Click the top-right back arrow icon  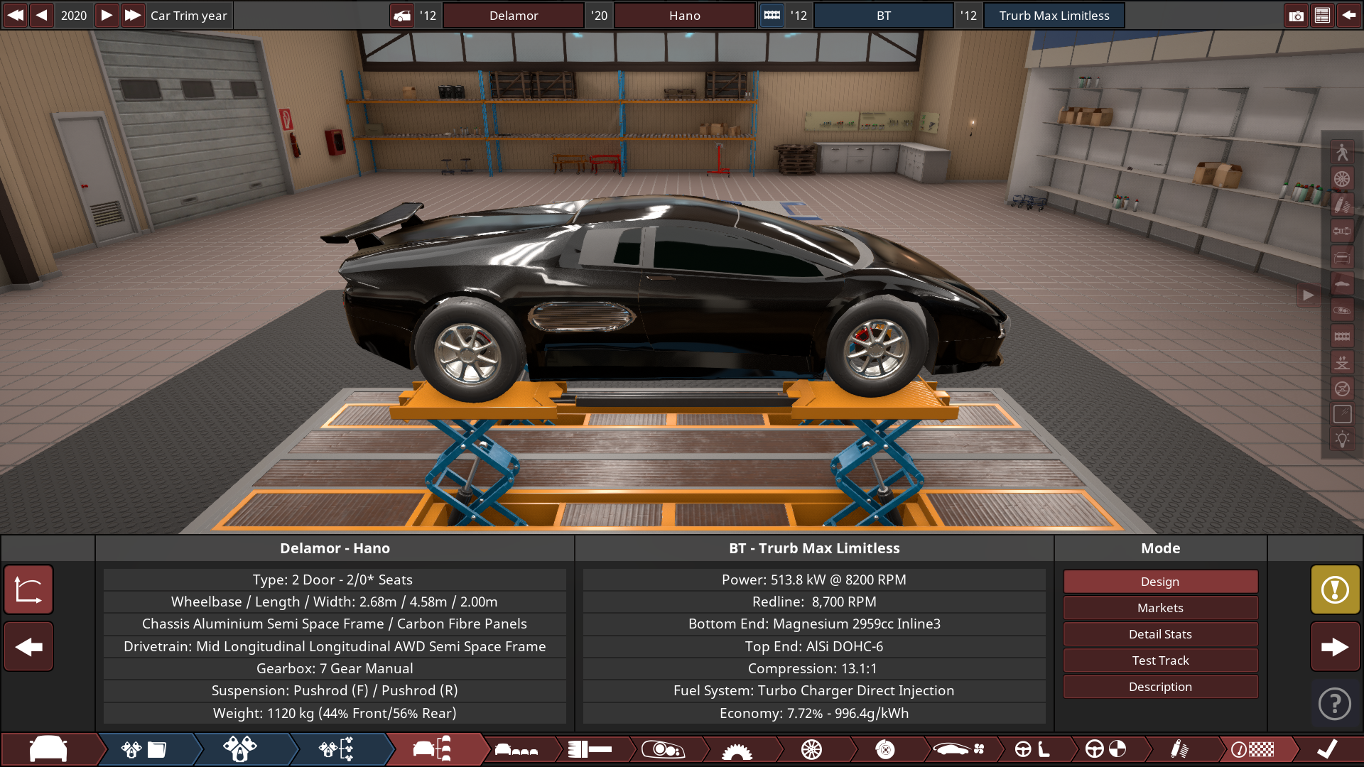[x=1348, y=15]
